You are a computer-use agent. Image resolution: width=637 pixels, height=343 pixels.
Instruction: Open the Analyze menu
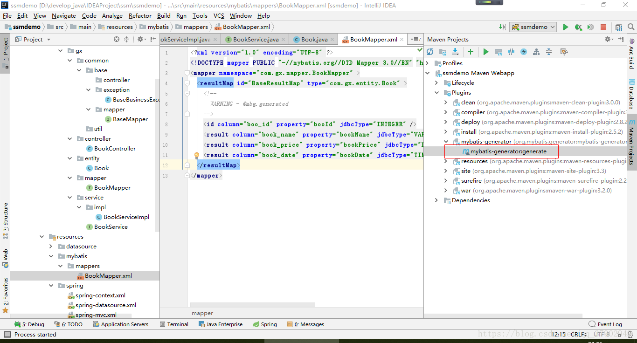(112, 15)
